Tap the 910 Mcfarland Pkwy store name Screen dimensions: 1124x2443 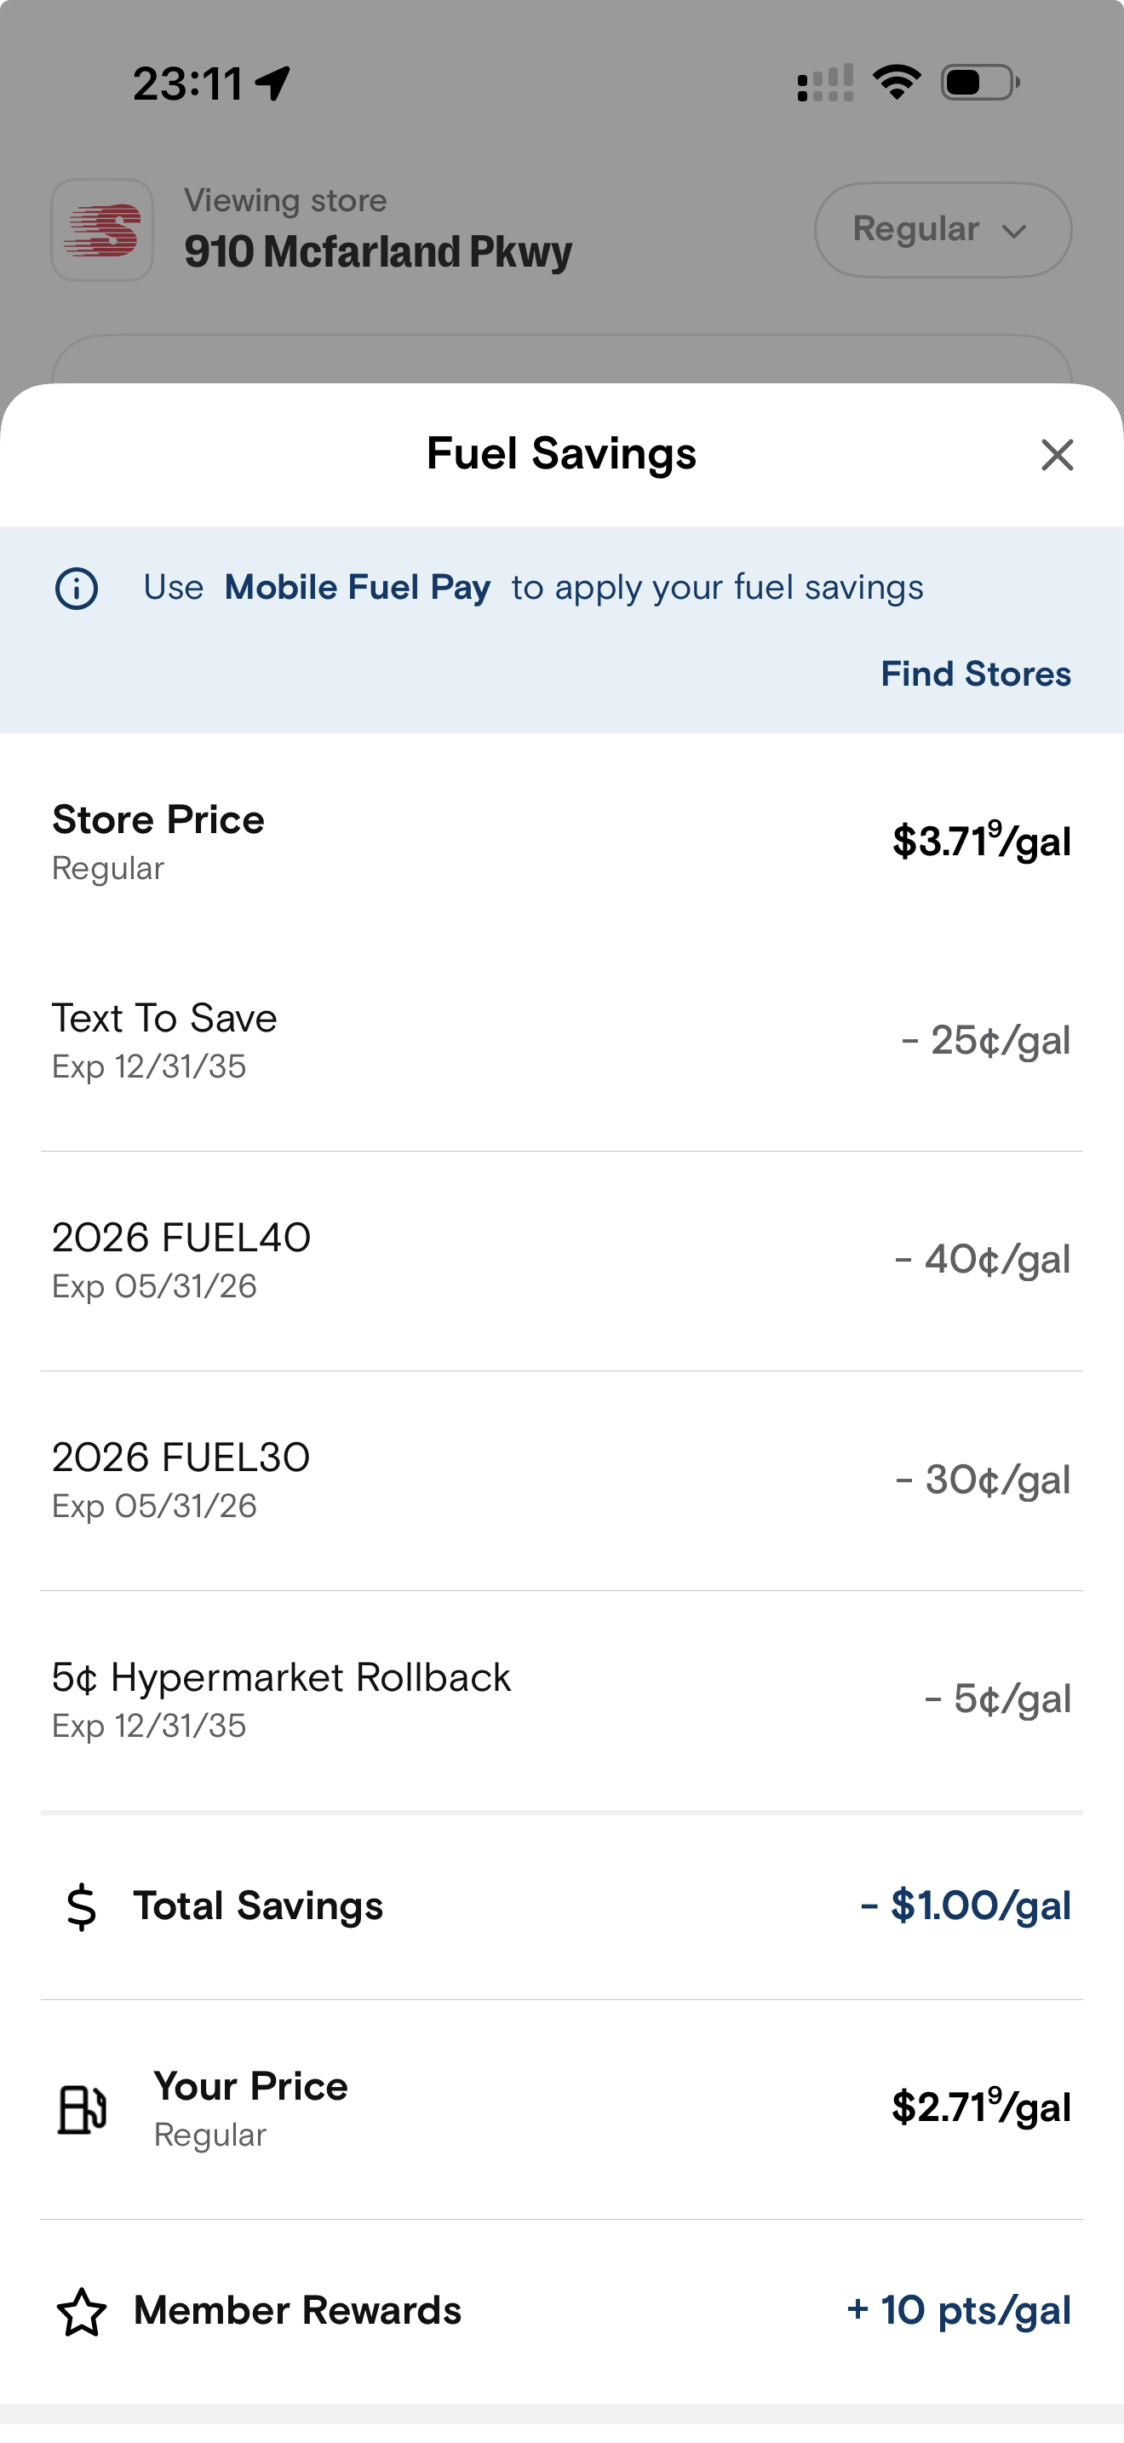(378, 251)
